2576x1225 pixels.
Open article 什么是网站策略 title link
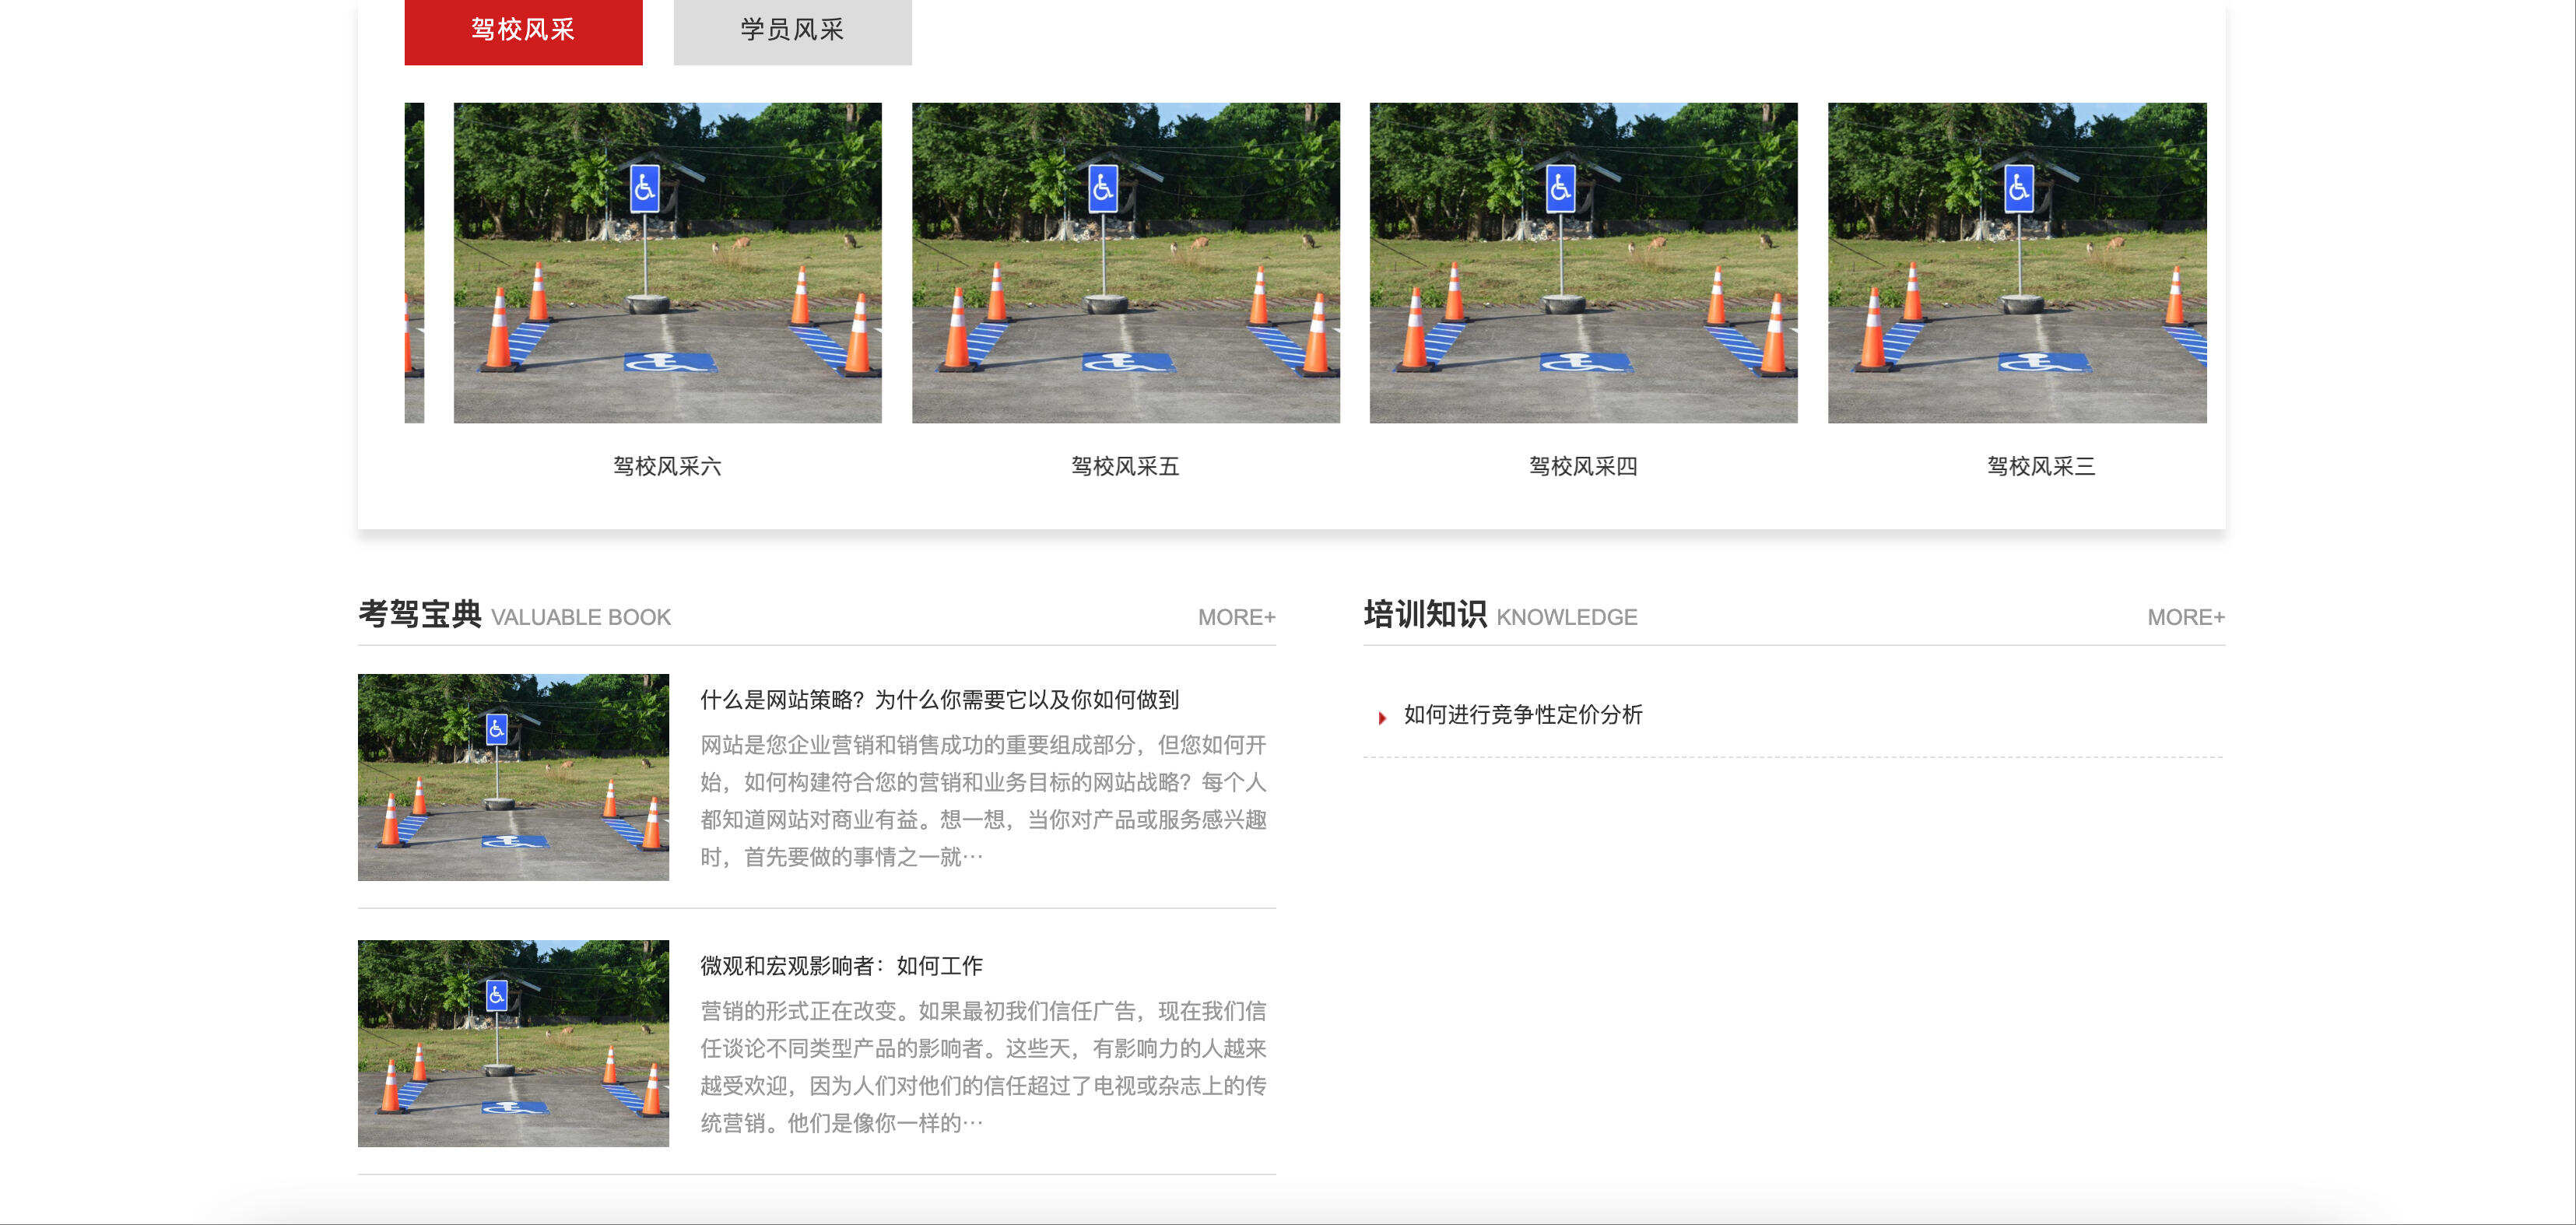(939, 699)
